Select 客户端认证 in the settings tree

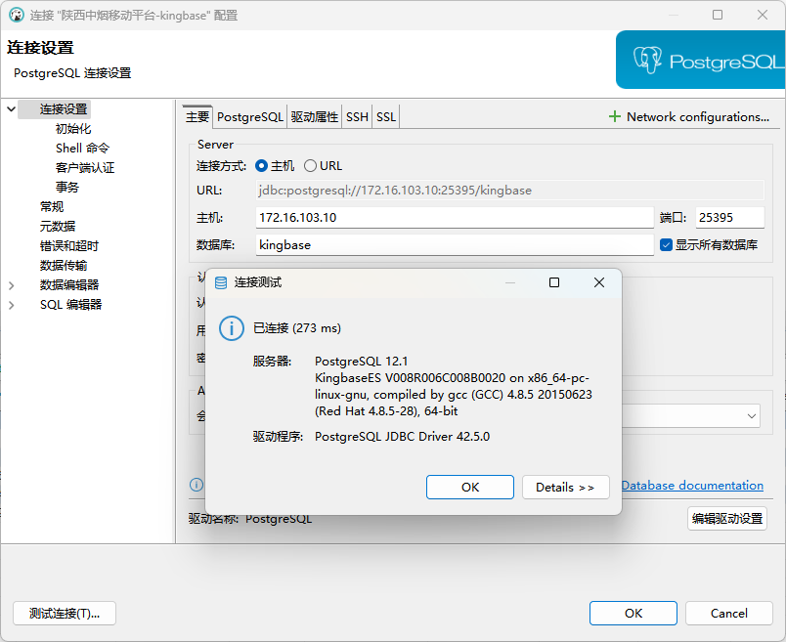click(85, 167)
